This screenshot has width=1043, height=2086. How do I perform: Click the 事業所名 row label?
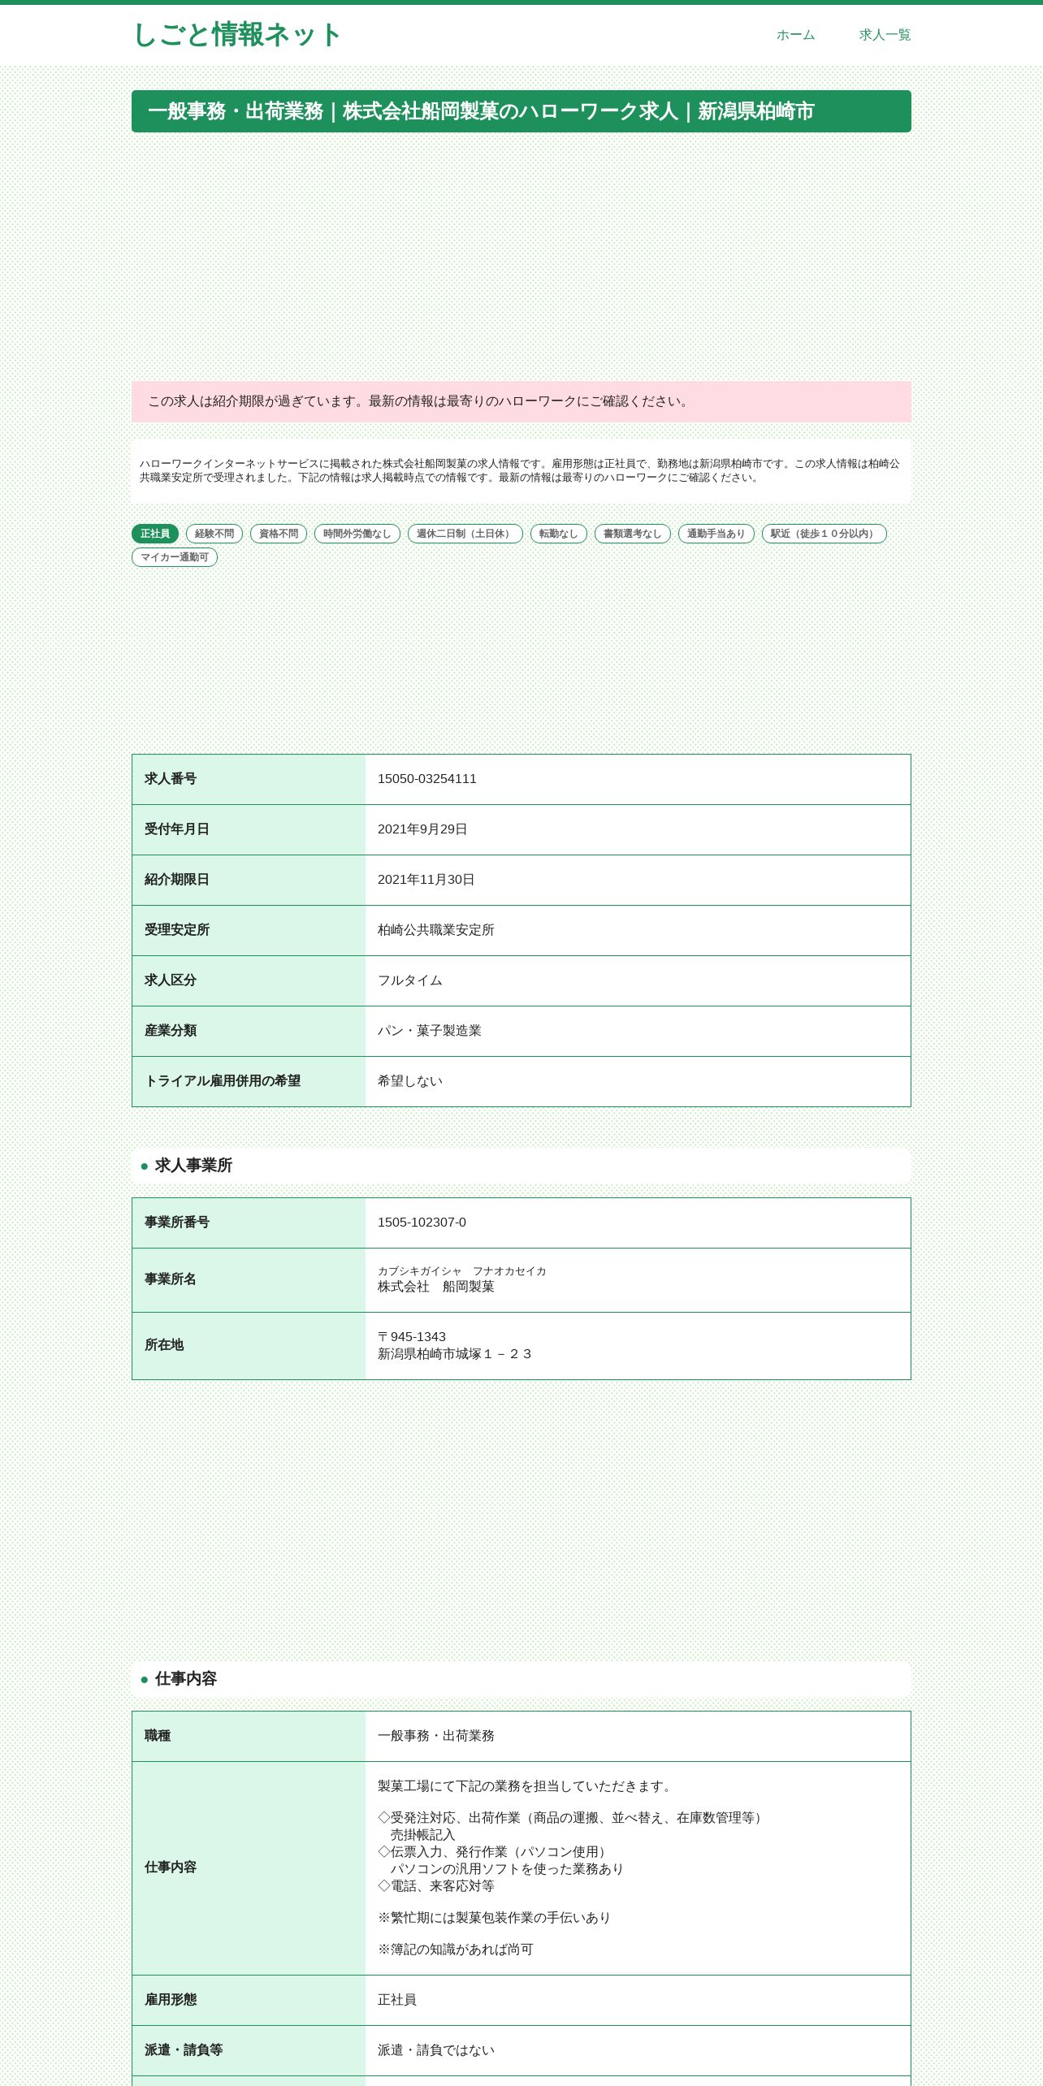pos(171,1279)
